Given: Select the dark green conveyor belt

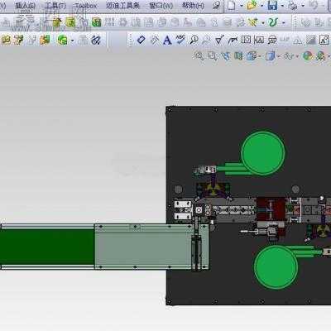Looking at the screenshot, I should click(47, 247).
